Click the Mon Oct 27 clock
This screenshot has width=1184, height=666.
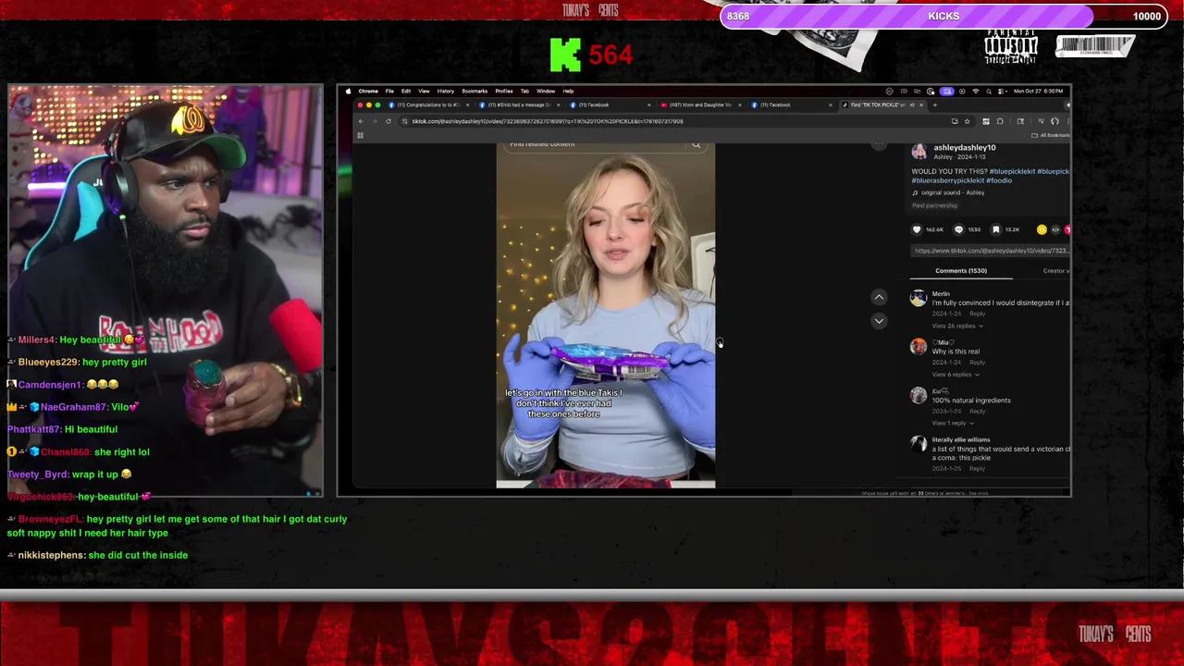pos(1038,91)
